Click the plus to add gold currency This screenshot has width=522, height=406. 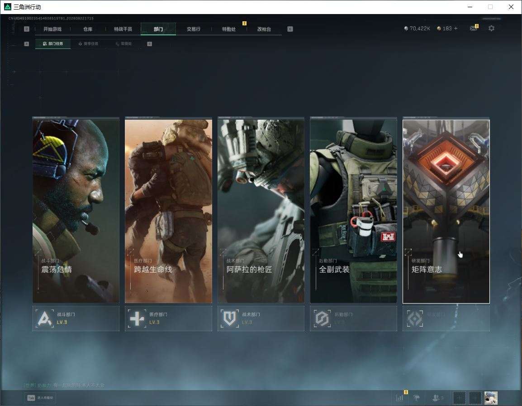tap(456, 29)
